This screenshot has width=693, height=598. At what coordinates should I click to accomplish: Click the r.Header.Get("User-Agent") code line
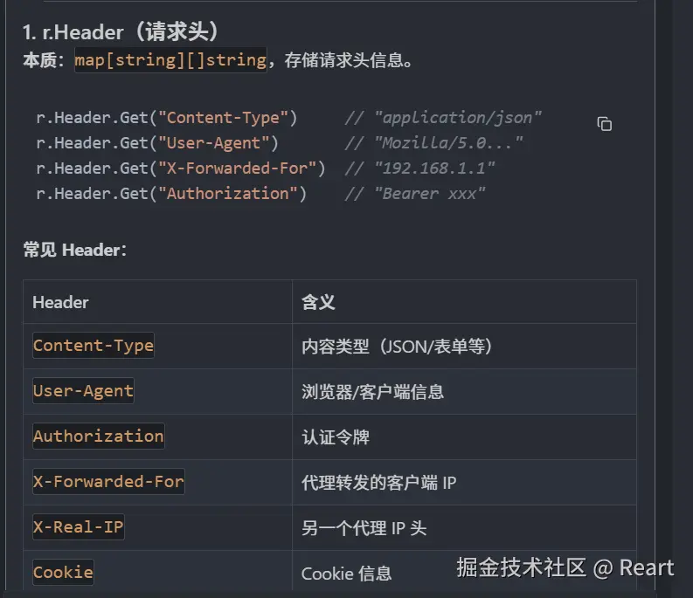157,143
